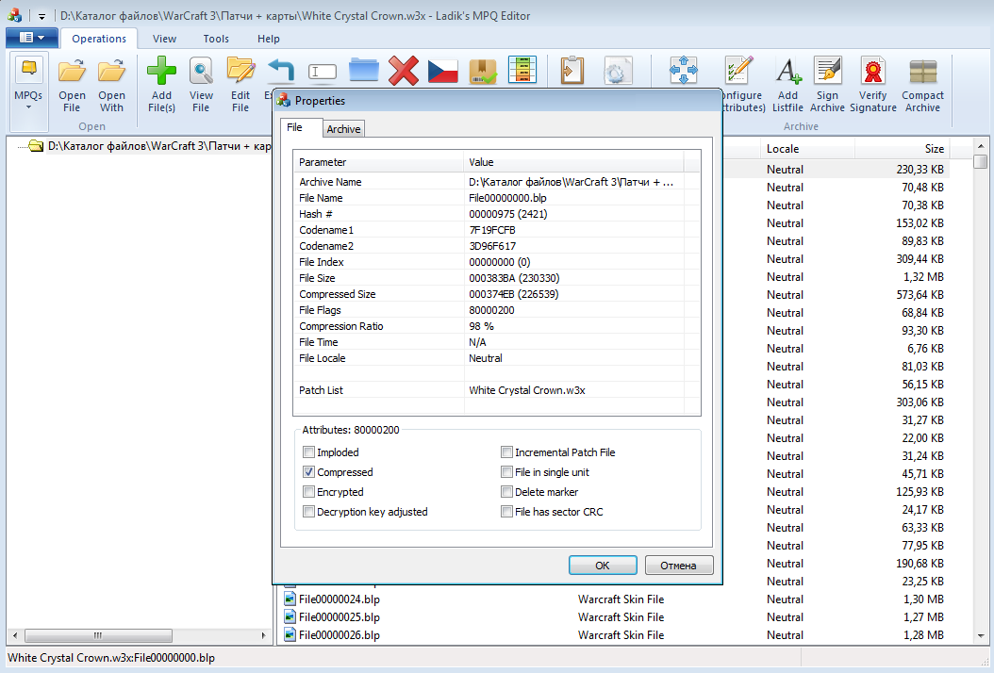994x673 pixels.
Task: Check the File has sector CRC checkbox
Action: pyautogui.click(x=506, y=512)
